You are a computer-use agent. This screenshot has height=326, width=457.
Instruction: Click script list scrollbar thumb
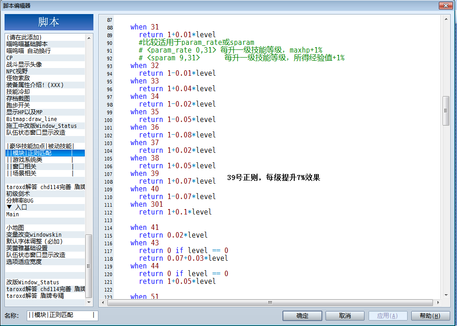click(x=88, y=266)
